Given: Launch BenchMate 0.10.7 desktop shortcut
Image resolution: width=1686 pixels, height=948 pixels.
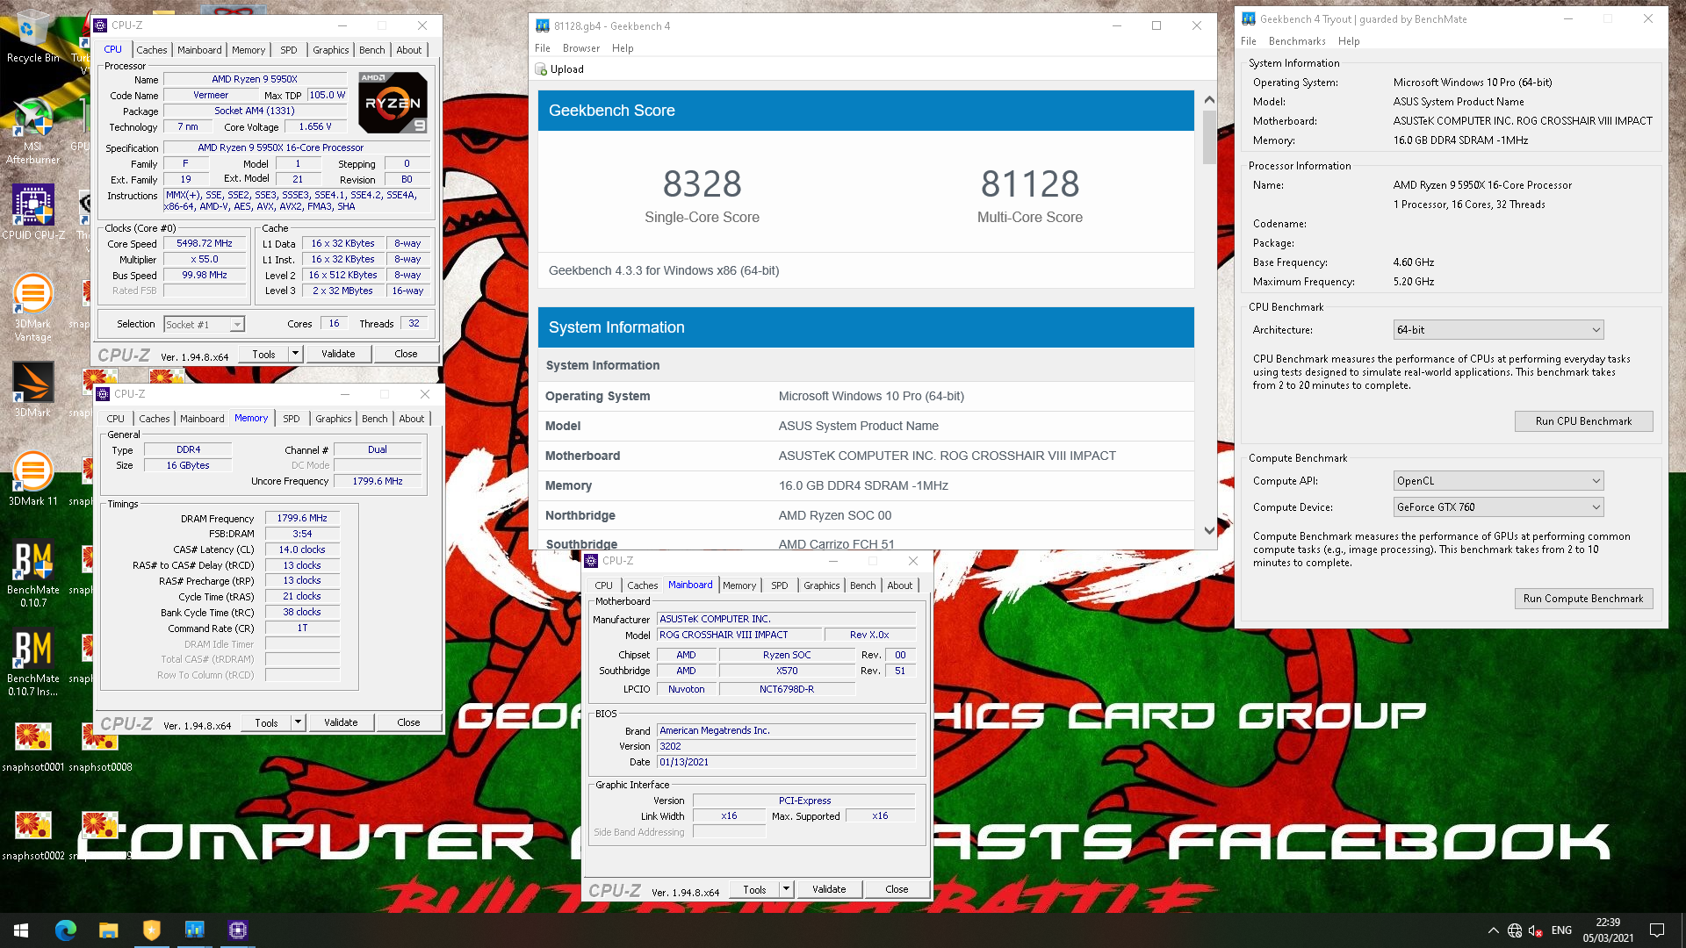Looking at the screenshot, I should pyautogui.click(x=32, y=574).
